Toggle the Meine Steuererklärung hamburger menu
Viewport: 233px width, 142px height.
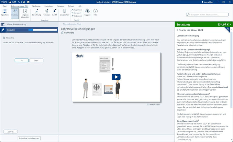[x=3, y=24]
